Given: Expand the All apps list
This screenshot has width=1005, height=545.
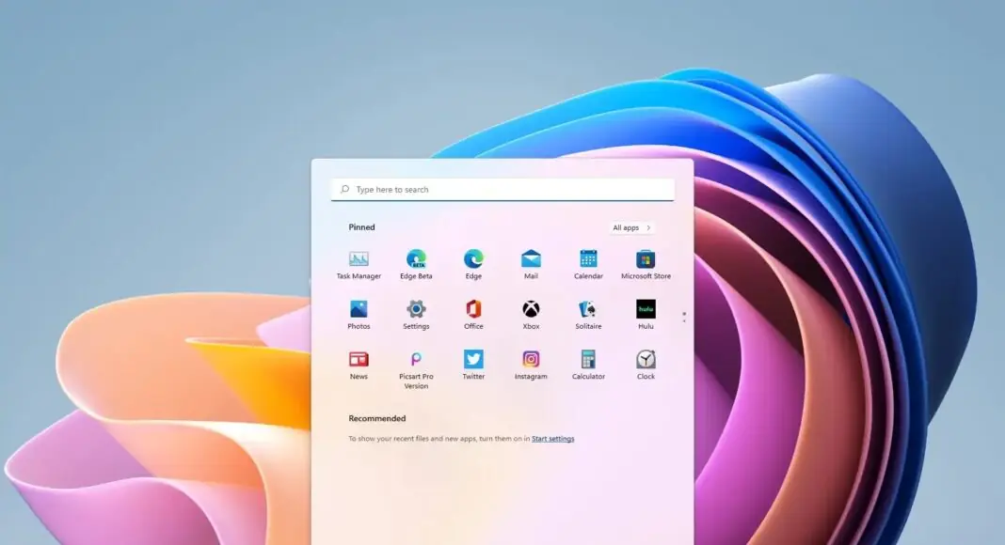Looking at the screenshot, I should (630, 227).
